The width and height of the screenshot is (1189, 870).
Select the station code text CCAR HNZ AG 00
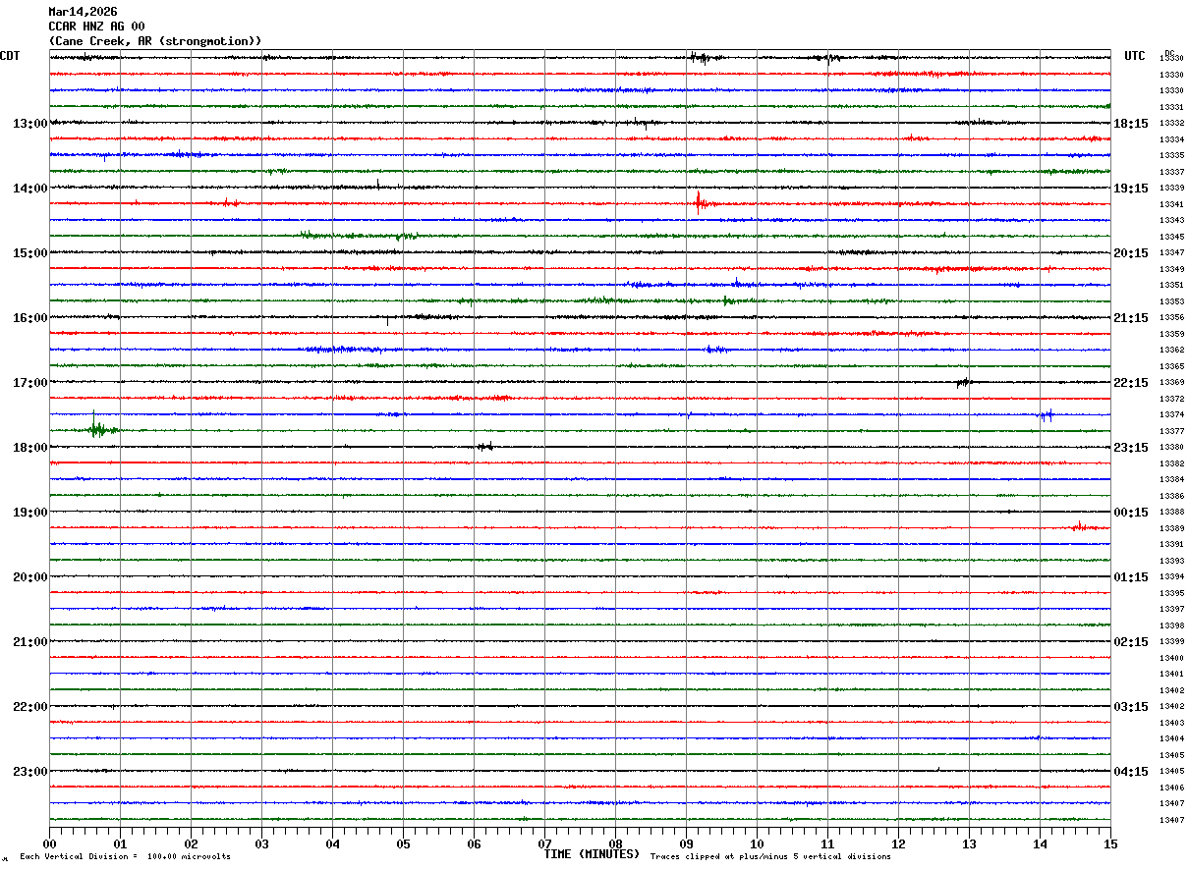tap(96, 27)
